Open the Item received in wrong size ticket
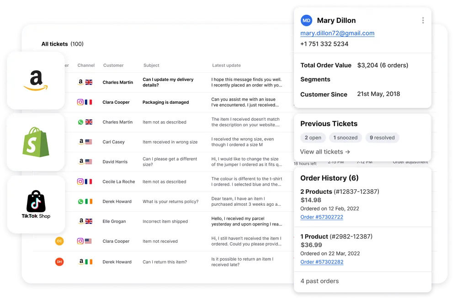 170,142
